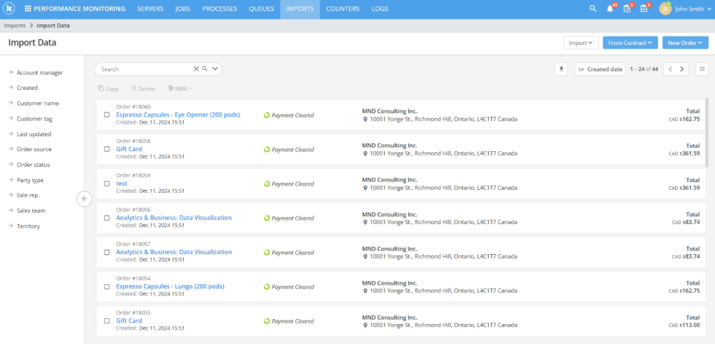Open the timer icon with 5 badge
The height and width of the screenshot is (344, 715).
627,9
